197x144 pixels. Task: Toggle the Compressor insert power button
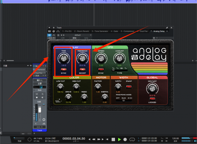[x=34, y=70]
